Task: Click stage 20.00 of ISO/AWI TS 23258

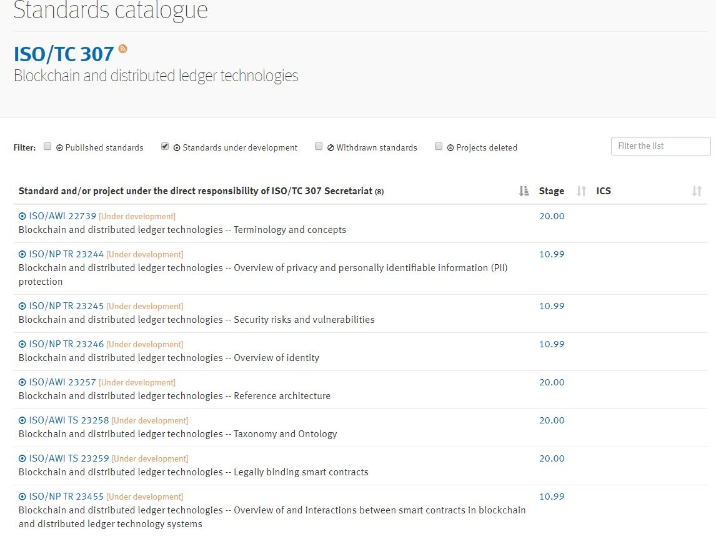Action: (552, 420)
